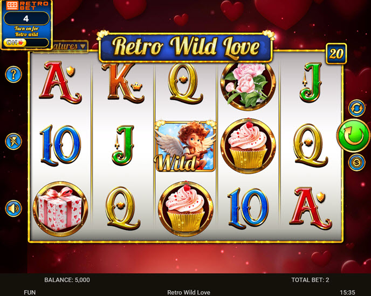
Task: Toggle the turbo lightning bolt icon
Action: point(13,142)
